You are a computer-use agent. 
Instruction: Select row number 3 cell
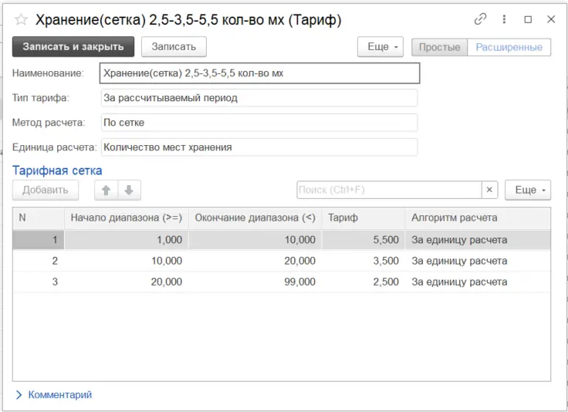tap(39, 282)
